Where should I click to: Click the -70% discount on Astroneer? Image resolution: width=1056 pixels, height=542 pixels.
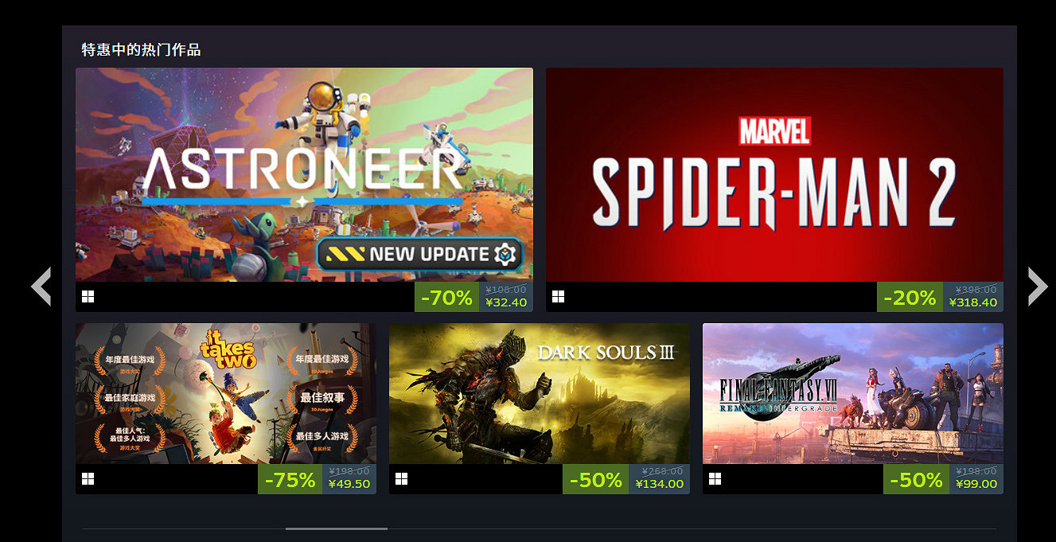(446, 298)
